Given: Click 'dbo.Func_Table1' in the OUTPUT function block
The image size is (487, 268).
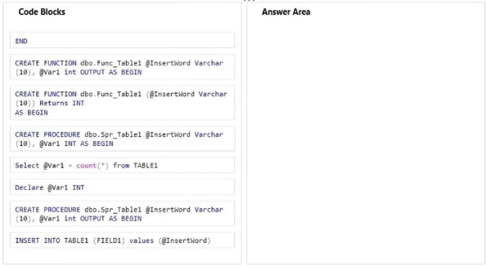Looking at the screenshot, I should tap(111, 63).
